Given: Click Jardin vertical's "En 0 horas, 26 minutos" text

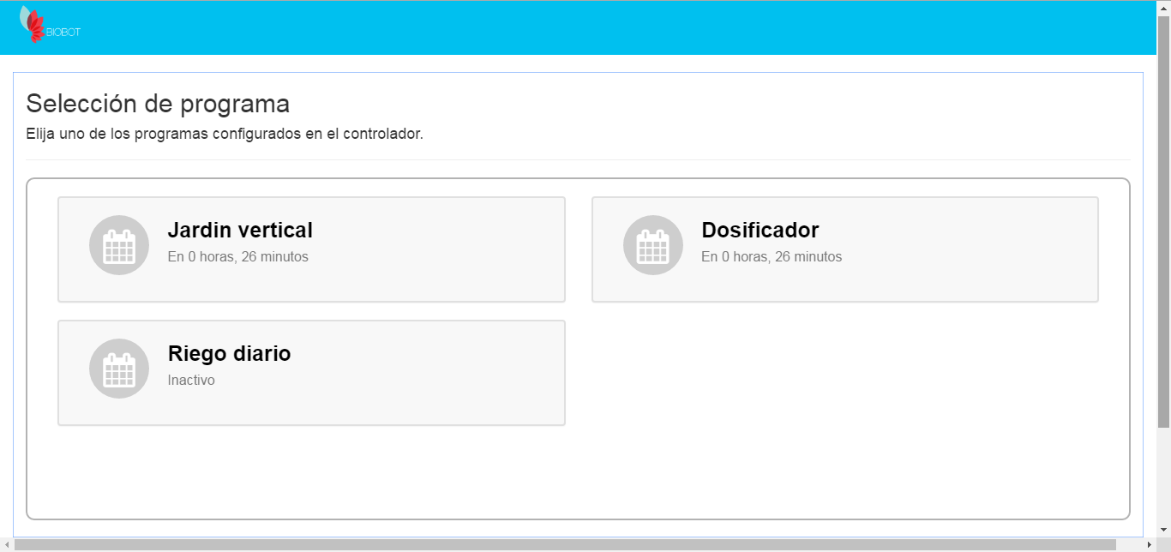Looking at the screenshot, I should (x=237, y=256).
